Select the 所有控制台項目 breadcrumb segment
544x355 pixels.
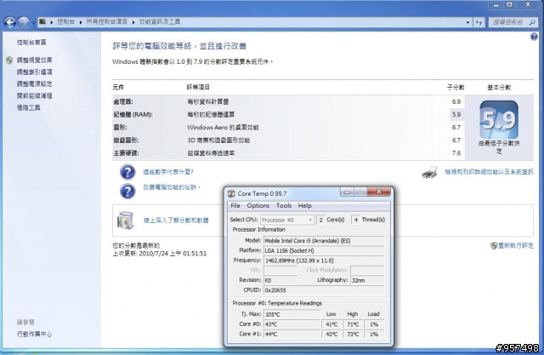click(x=107, y=22)
